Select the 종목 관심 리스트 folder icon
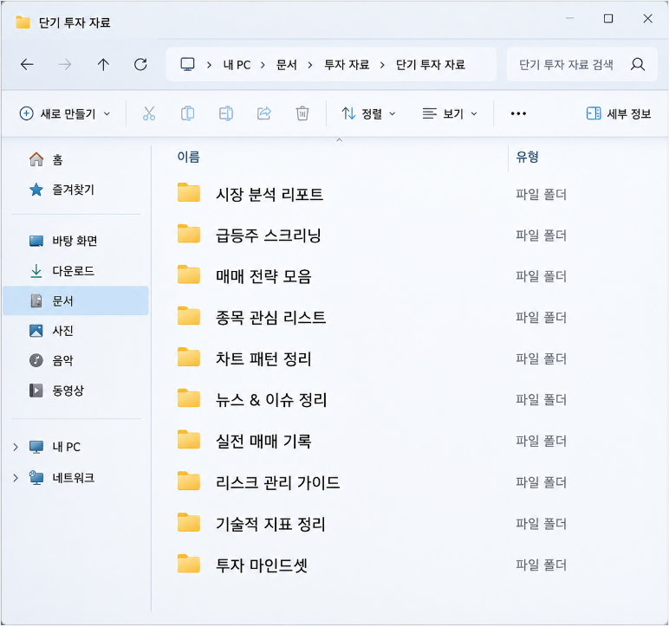 (x=189, y=316)
